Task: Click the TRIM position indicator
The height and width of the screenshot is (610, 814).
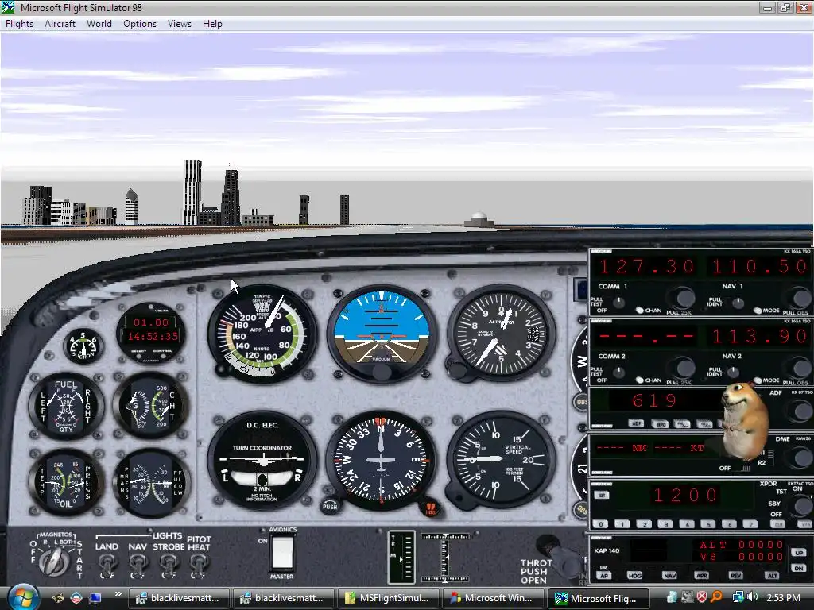Action: pyautogui.click(x=401, y=557)
